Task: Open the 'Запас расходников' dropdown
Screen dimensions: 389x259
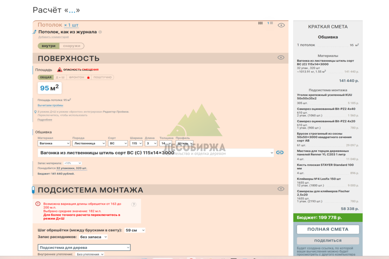Action: click(93, 237)
